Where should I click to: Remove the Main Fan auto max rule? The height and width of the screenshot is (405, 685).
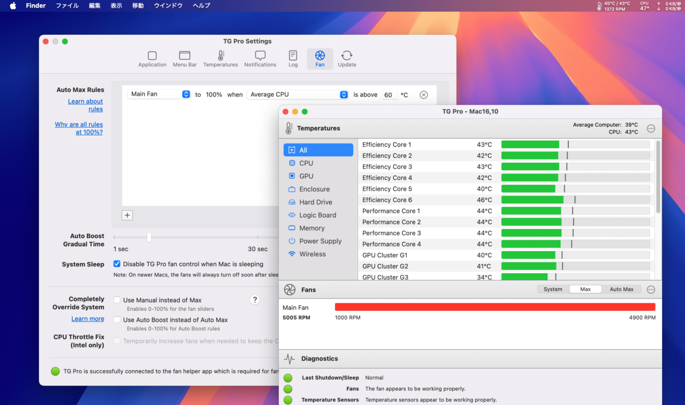[423, 95]
